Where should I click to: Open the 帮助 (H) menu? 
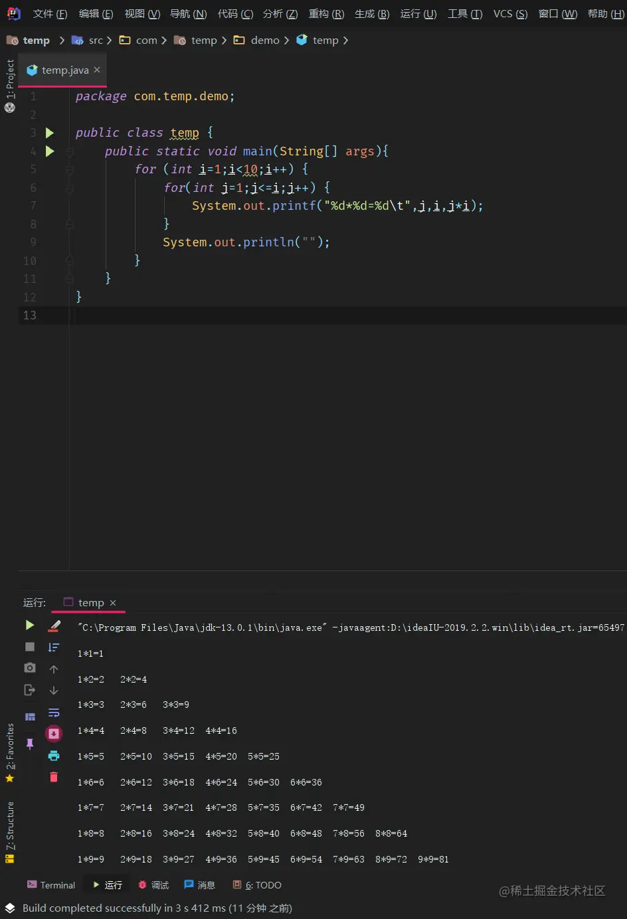[x=606, y=14]
